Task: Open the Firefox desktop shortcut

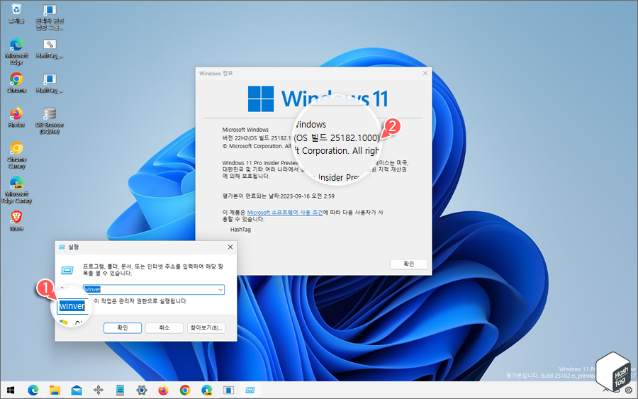Action: pyautogui.click(x=16, y=118)
